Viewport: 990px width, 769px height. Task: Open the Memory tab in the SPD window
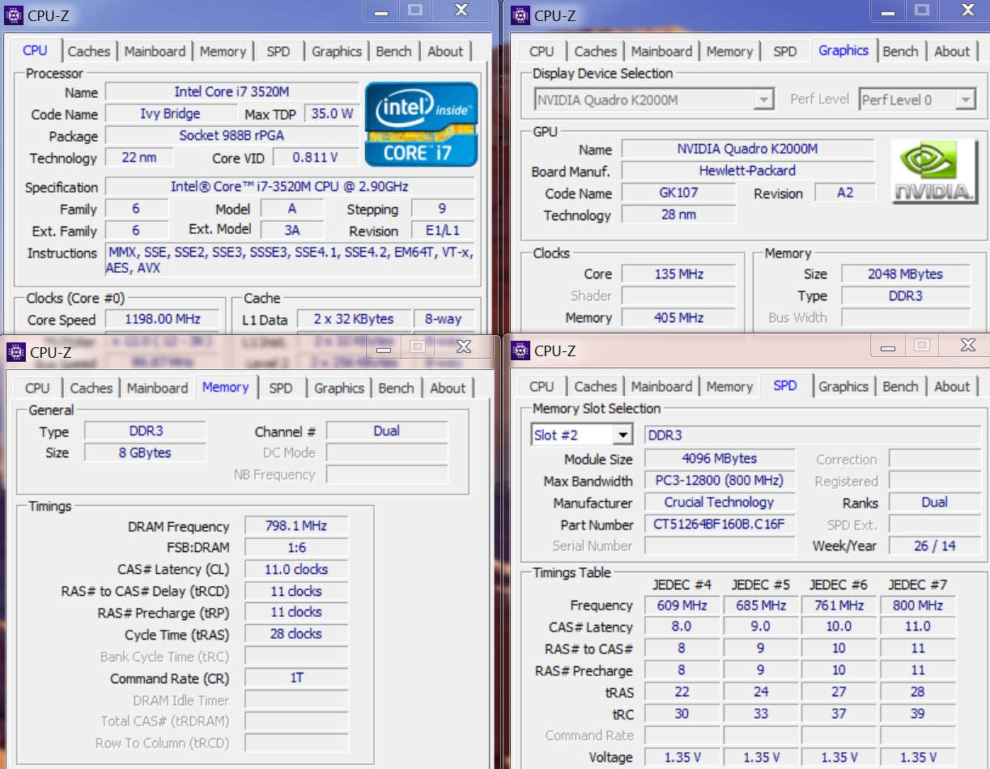coord(729,386)
